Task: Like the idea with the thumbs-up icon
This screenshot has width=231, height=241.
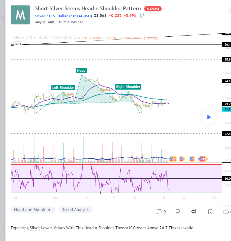Action: coord(226,212)
